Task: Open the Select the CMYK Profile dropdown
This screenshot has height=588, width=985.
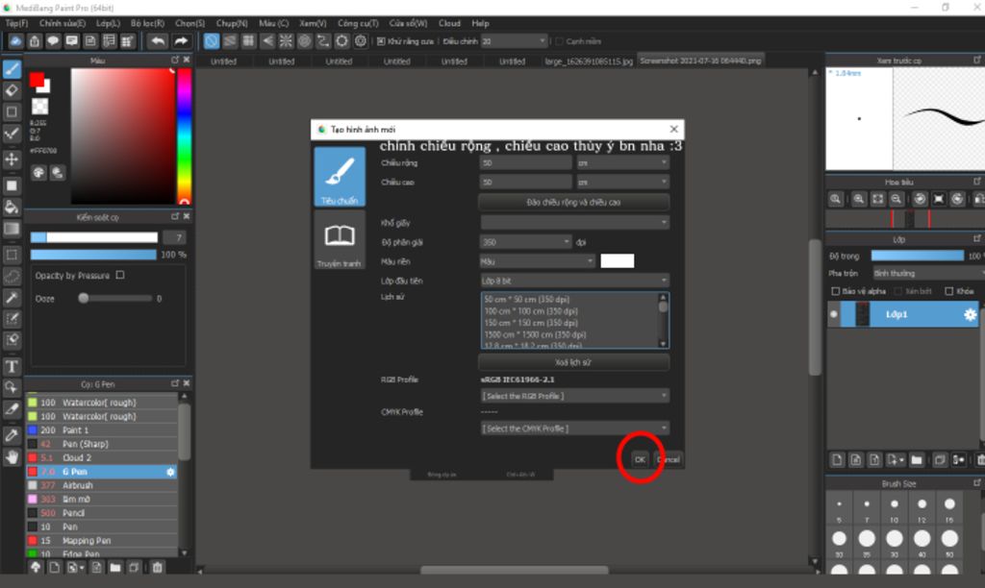Action: point(575,429)
